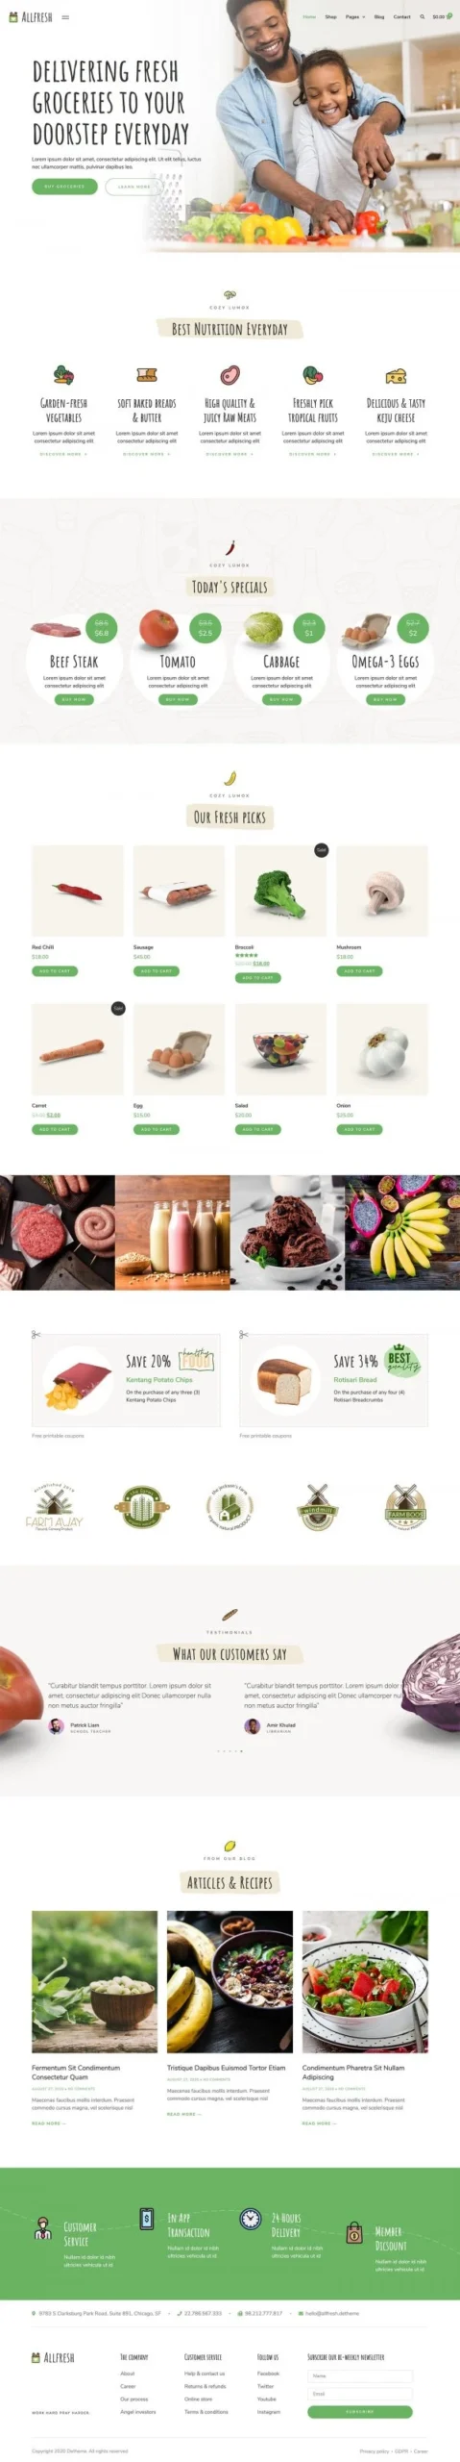
Task: Click the newsletter Name input field
Action: point(359,2374)
